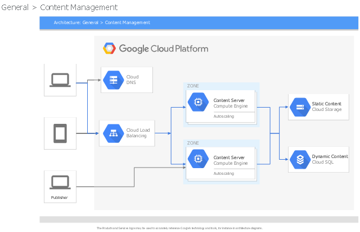Select the Cloud DNS hexagon icon
The image size is (360, 232).
pos(114,80)
